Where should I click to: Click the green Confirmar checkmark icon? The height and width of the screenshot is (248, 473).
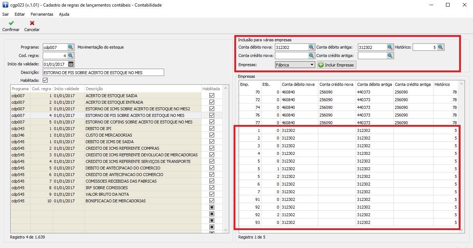11,23
